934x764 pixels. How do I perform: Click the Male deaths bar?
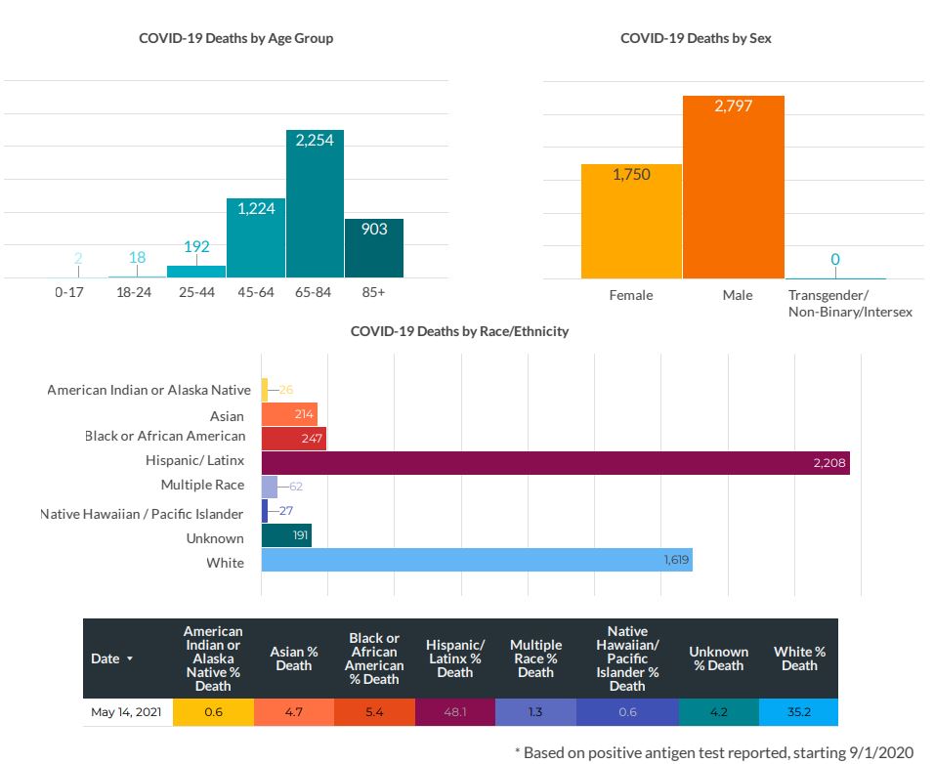click(x=733, y=187)
